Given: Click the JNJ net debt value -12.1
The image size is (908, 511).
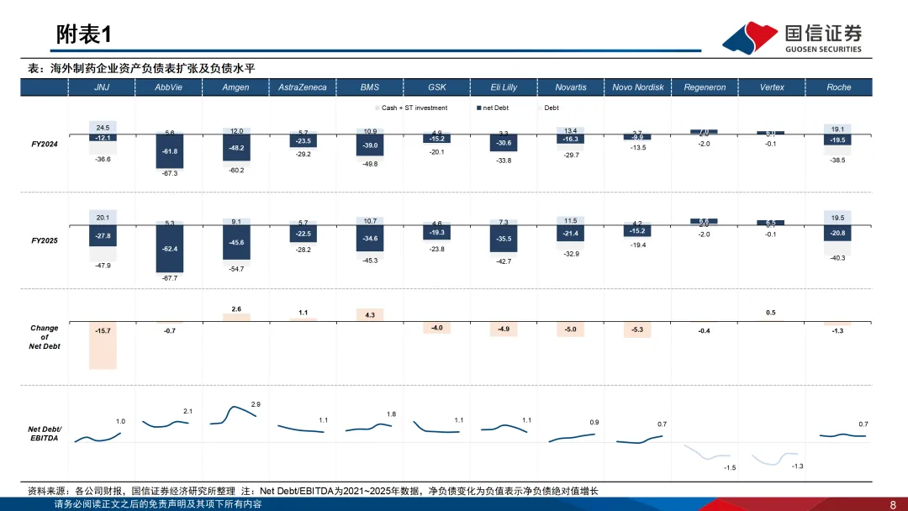Looking at the screenshot, I should click(x=103, y=138).
